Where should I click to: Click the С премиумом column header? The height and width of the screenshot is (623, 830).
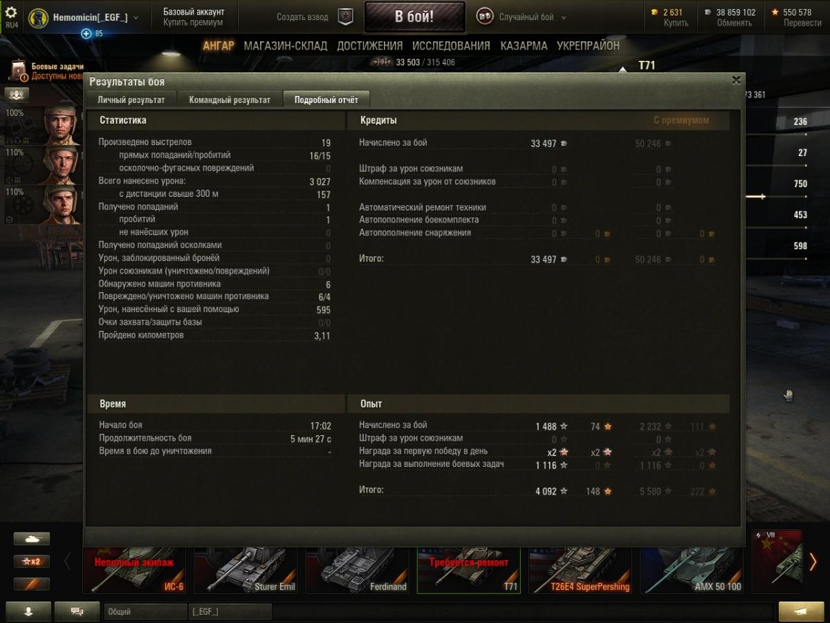(681, 120)
